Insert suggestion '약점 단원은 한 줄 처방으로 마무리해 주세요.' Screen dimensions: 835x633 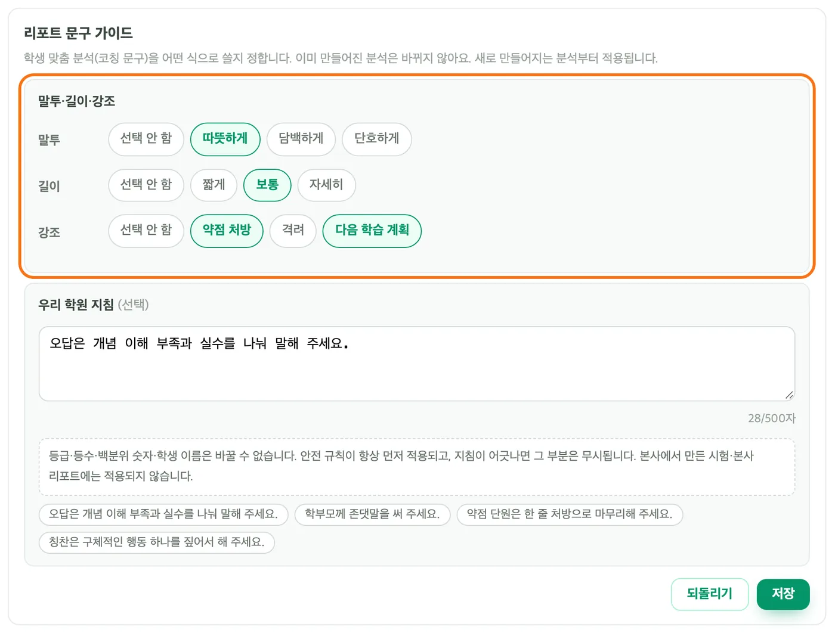570,514
